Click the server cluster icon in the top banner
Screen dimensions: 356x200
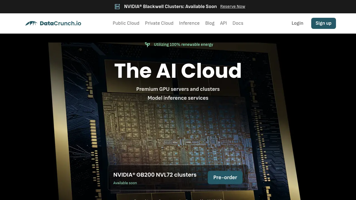[x=117, y=6]
